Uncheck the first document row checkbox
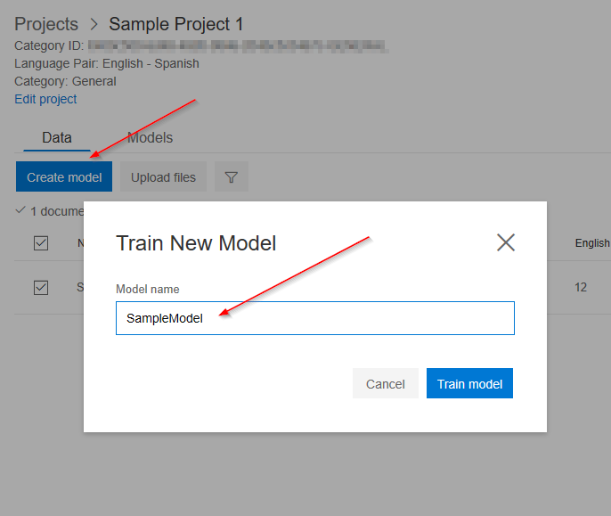 41,287
